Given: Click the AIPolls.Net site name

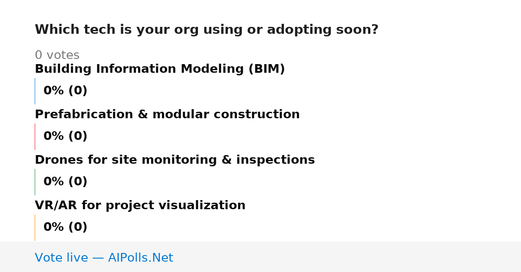Looking at the screenshot, I should tap(140, 258).
